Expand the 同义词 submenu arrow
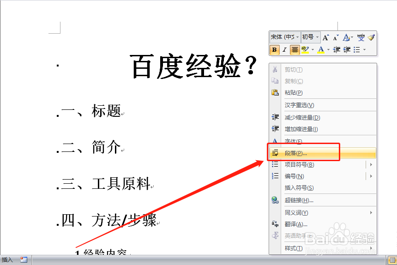Screen dimensions: 397x265 tap(371, 213)
